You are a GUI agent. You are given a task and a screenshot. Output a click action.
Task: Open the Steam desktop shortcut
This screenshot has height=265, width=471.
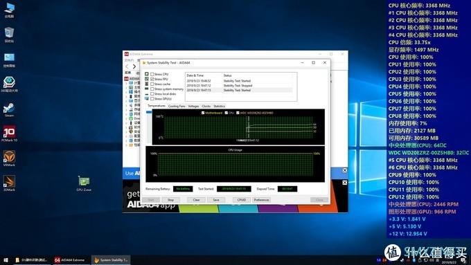pyautogui.click(x=9, y=109)
